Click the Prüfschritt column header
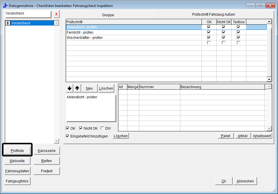 [134, 22]
